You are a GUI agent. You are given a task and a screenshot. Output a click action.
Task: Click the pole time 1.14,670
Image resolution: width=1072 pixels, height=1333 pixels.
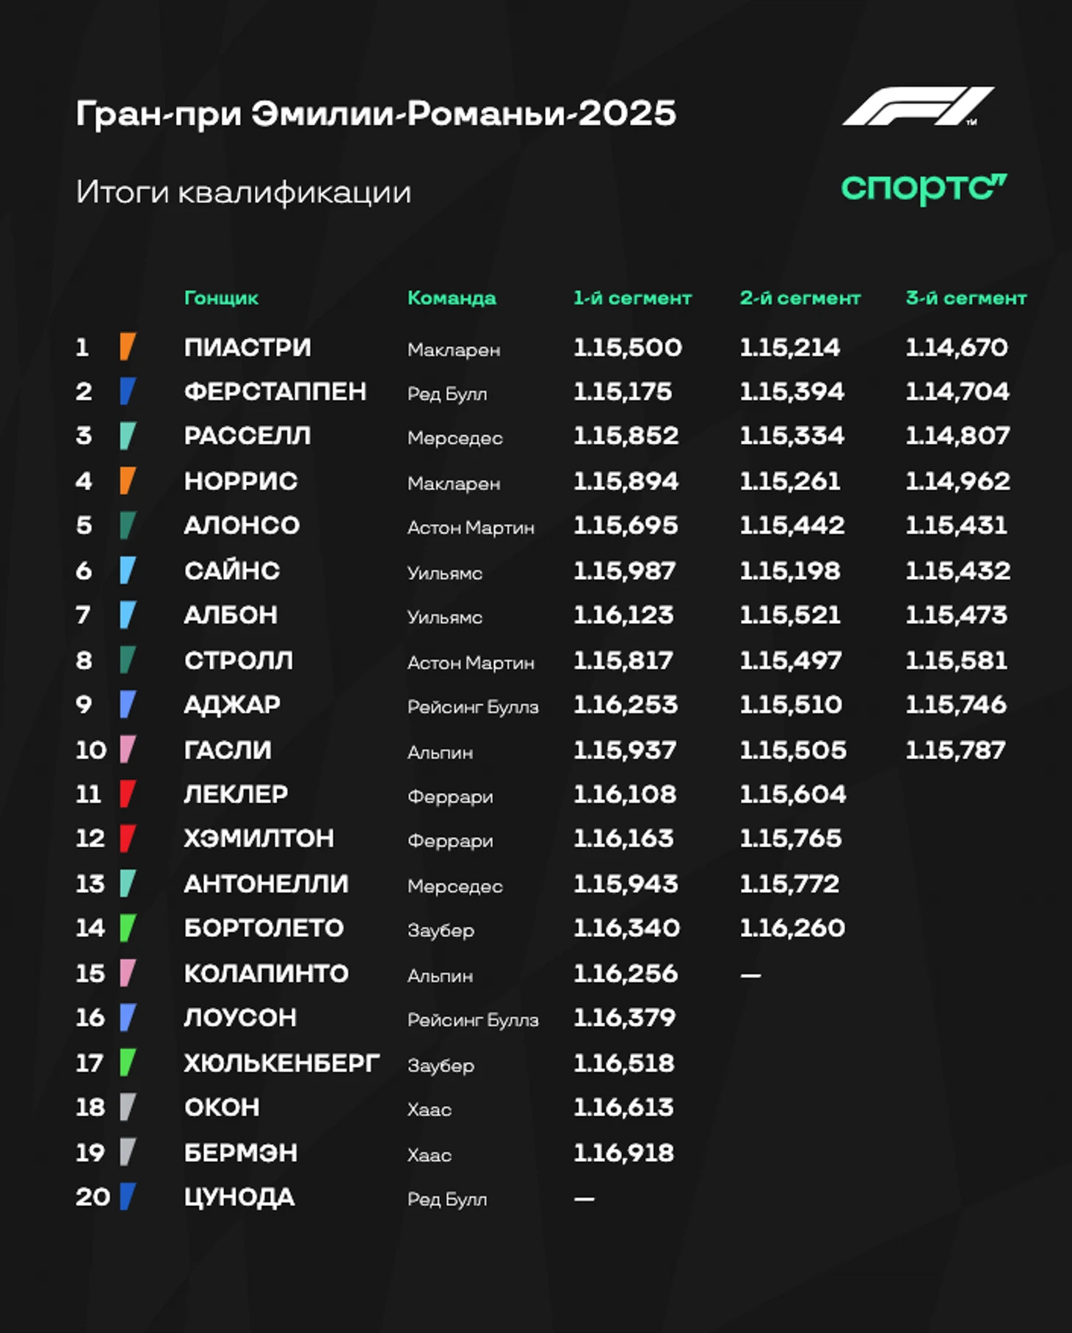(956, 347)
